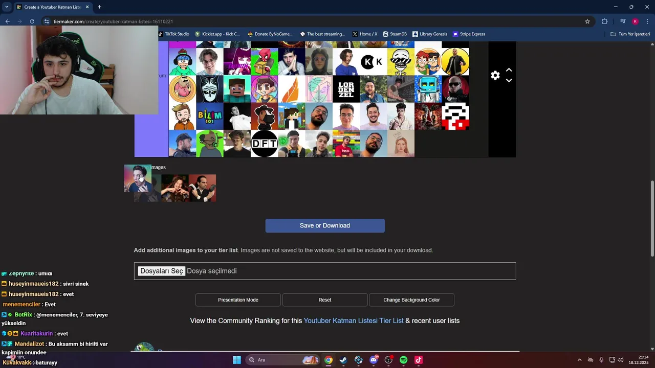The width and height of the screenshot is (655, 368).
Task: Open Chrome from the taskbar
Action: tap(329, 360)
